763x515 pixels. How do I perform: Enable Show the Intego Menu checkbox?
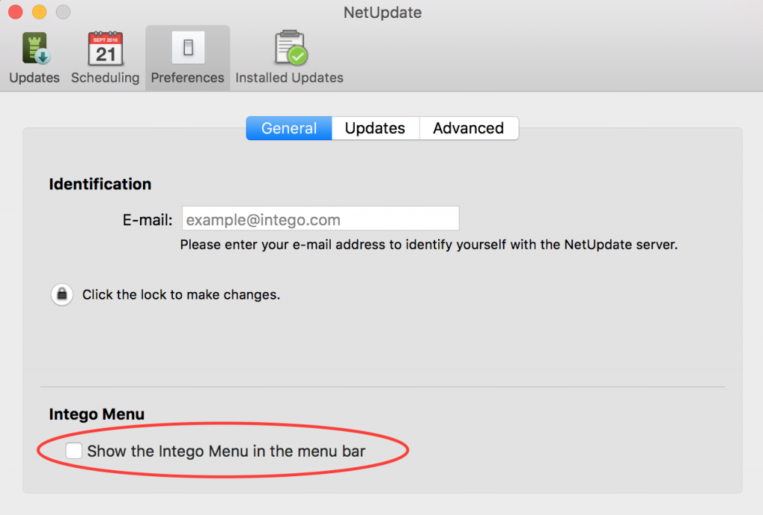(x=74, y=451)
